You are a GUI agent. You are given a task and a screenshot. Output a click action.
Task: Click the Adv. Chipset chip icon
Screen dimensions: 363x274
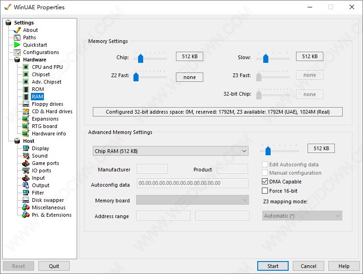point(26,82)
